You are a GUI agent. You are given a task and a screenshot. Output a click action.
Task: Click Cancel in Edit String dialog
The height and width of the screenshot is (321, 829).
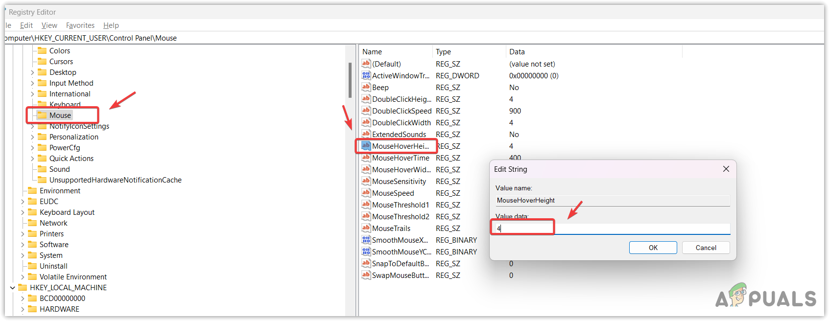(706, 248)
